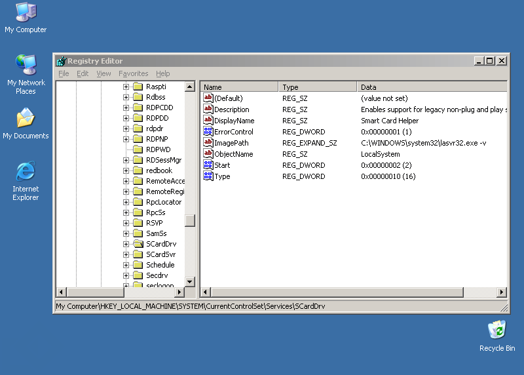This screenshot has height=375, width=524.
Task: Select the RemoteRegi key label
Action: click(x=165, y=191)
